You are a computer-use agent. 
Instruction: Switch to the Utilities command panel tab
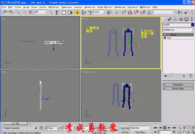click(x=192, y=19)
